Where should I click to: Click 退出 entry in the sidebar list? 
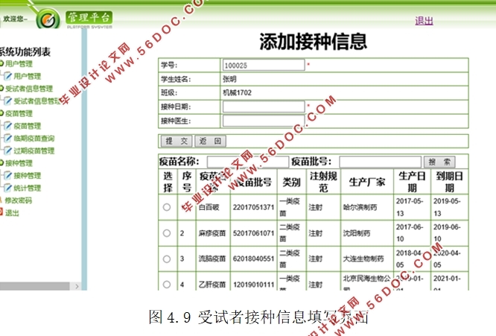pos(12,213)
